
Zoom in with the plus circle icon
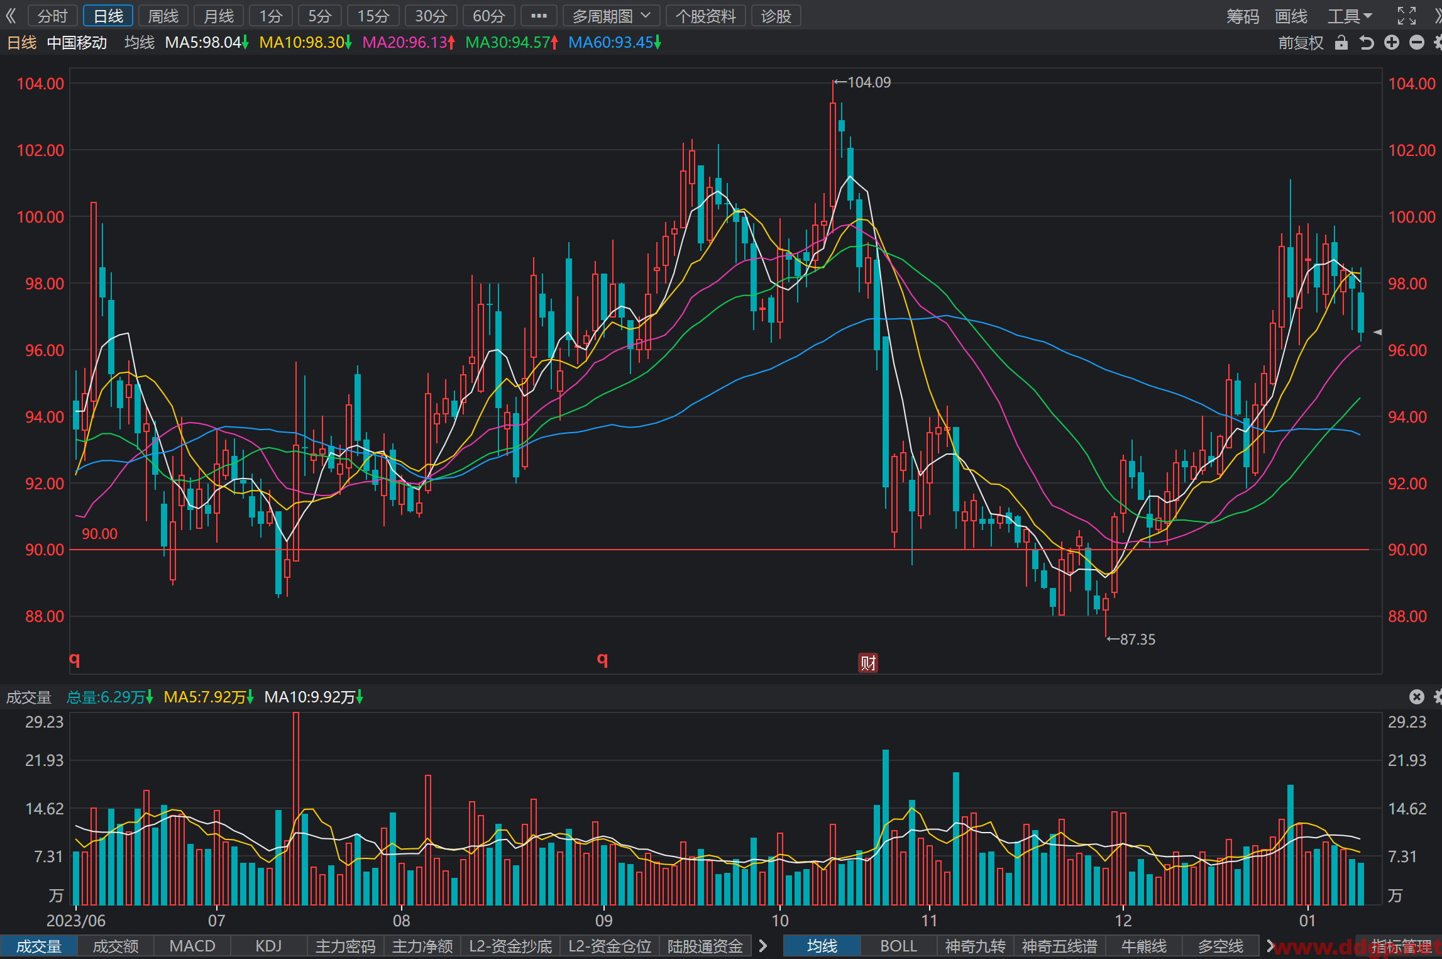(1392, 42)
